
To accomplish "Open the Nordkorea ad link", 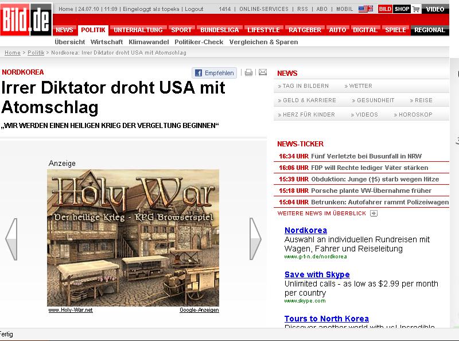I will (306, 230).
